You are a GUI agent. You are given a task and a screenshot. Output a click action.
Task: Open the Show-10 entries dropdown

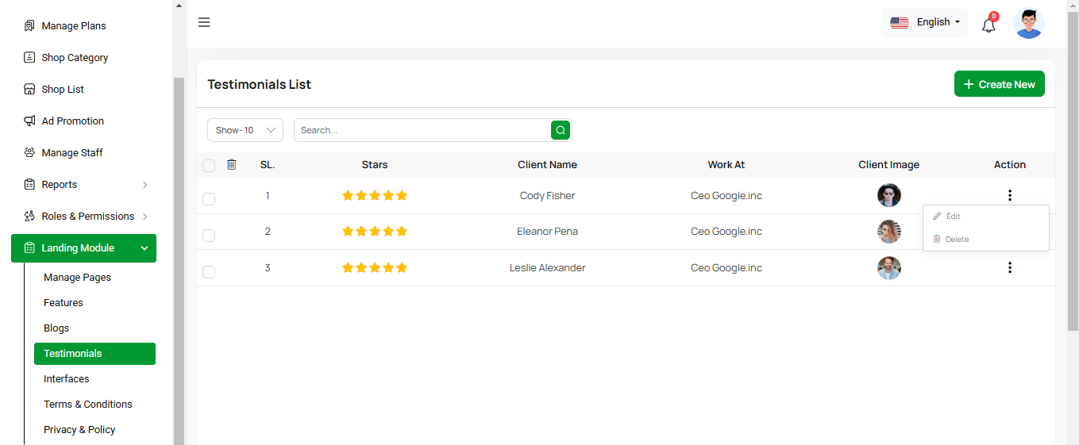[245, 130]
